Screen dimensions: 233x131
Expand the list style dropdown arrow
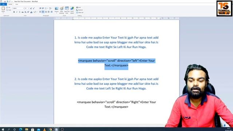coord(48,8)
